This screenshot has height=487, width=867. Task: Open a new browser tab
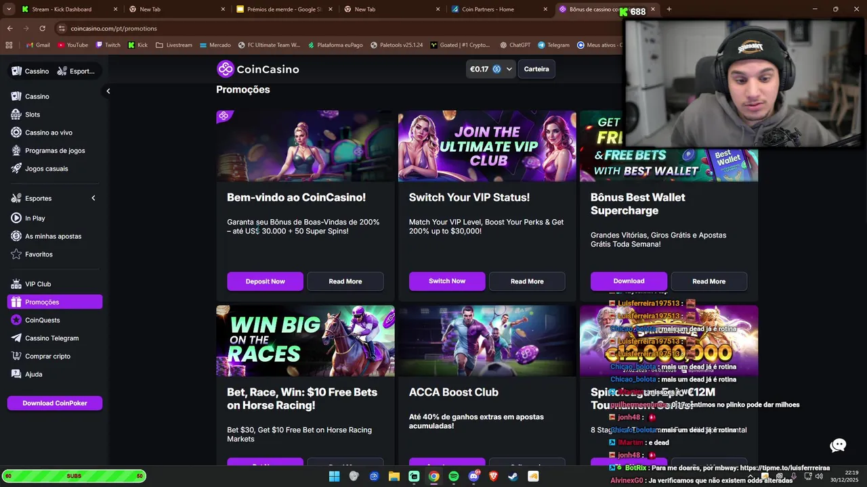point(669,9)
